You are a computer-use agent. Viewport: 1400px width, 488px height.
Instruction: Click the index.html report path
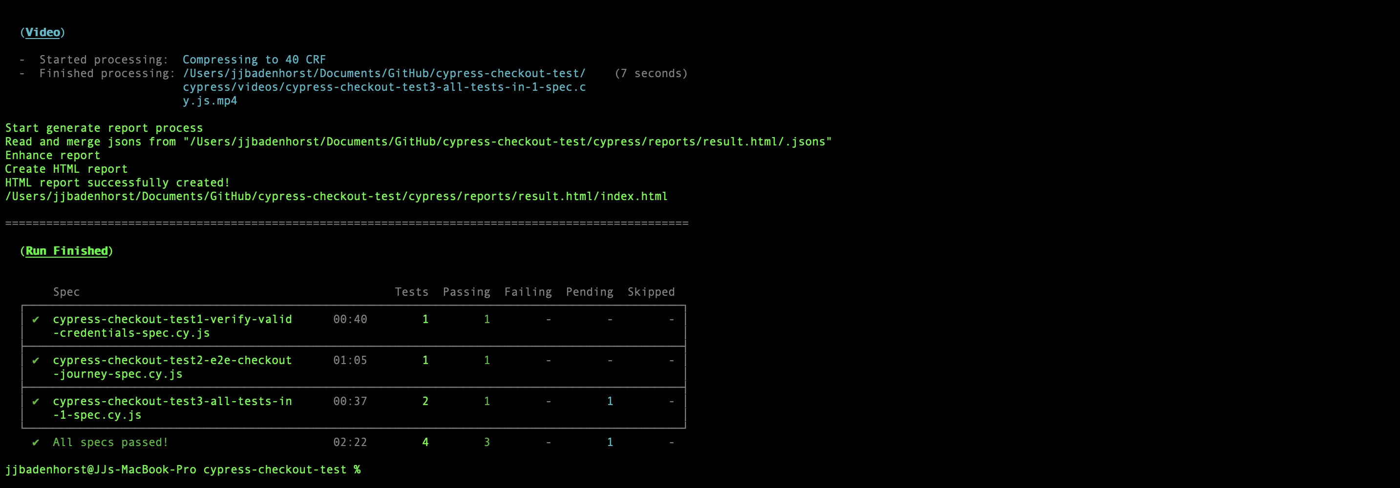click(x=336, y=197)
